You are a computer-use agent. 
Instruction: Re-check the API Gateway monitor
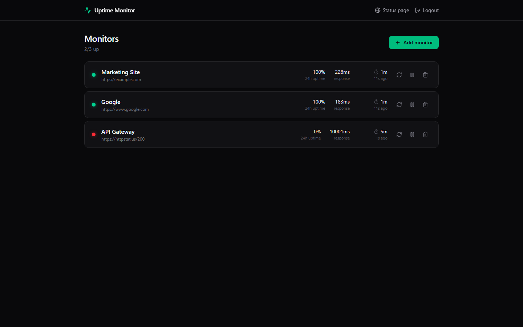coord(399,134)
